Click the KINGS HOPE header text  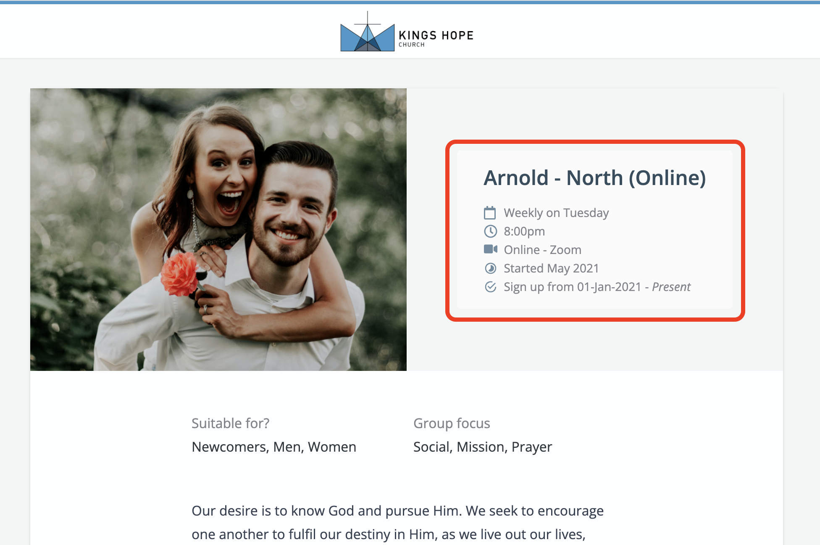point(436,35)
